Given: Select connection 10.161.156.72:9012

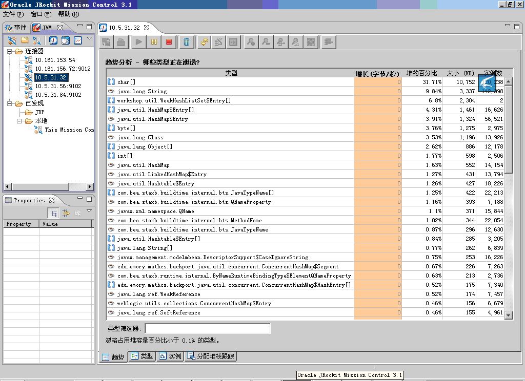Looking at the screenshot, I should pos(63,69).
